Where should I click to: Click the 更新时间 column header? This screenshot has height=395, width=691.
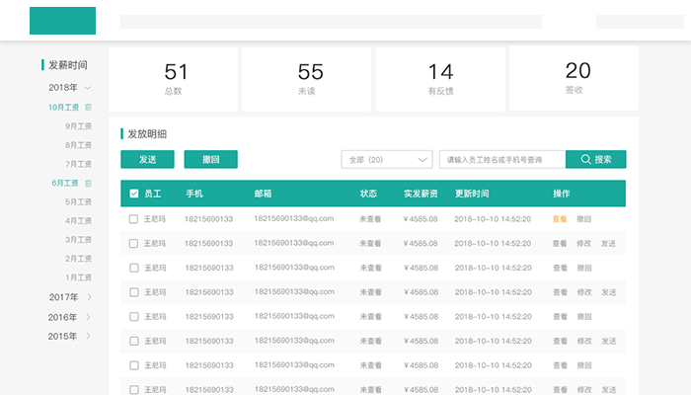point(472,194)
